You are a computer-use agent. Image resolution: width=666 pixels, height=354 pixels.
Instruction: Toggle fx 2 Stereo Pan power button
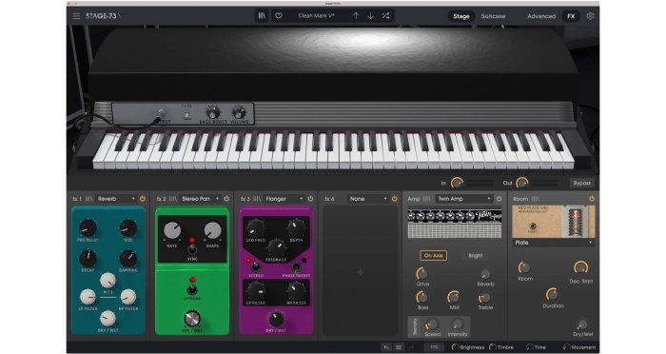pos(226,199)
